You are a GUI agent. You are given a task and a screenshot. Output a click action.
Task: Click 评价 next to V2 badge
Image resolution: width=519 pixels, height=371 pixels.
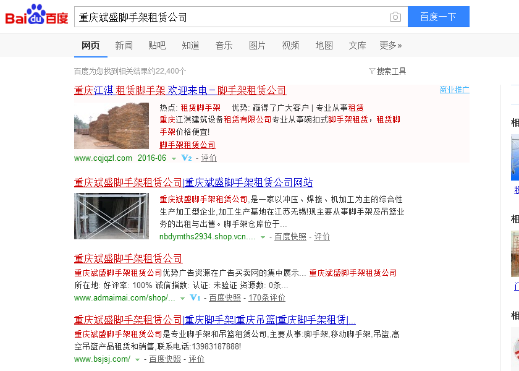click(209, 158)
